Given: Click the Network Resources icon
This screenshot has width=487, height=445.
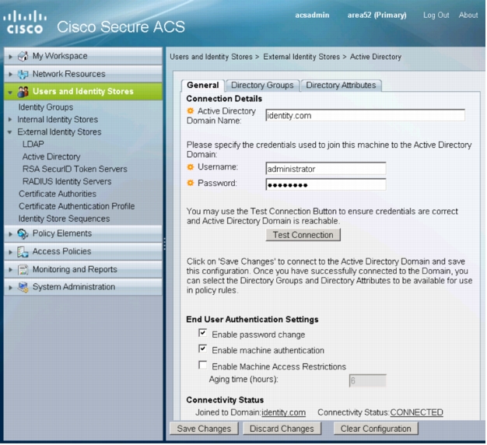Looking at the screenshot, I should 23,74.
